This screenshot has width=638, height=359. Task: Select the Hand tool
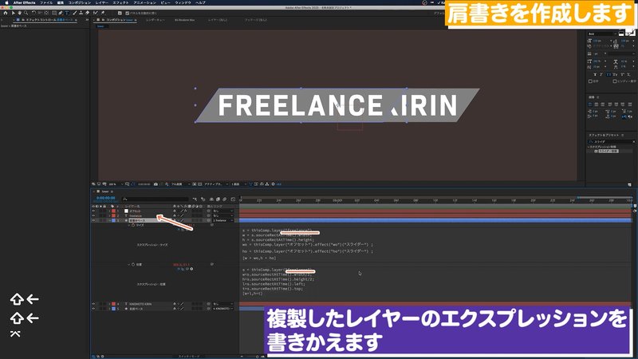coord(19,13)
